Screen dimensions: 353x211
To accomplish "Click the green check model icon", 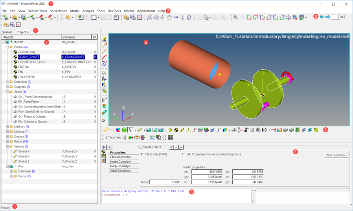I will coord(139,130).
